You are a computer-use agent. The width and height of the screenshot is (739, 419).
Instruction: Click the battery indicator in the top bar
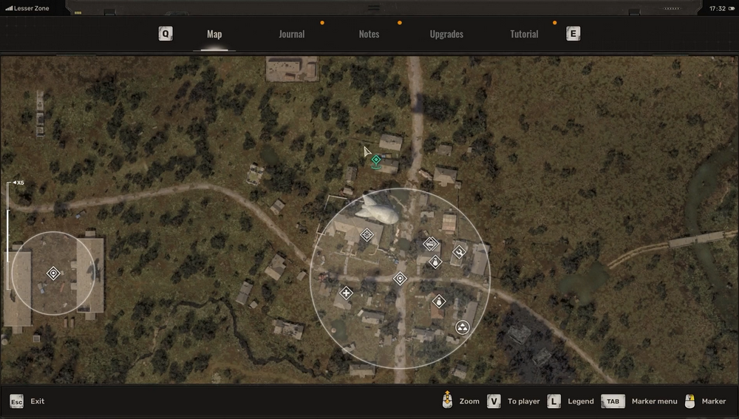coord(732,8)
